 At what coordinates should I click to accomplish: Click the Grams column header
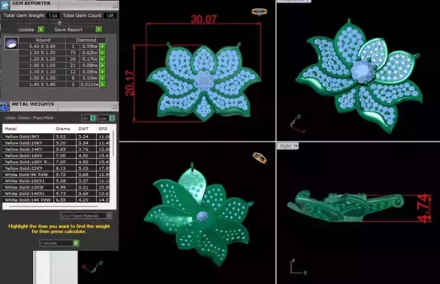pos(64,129)
